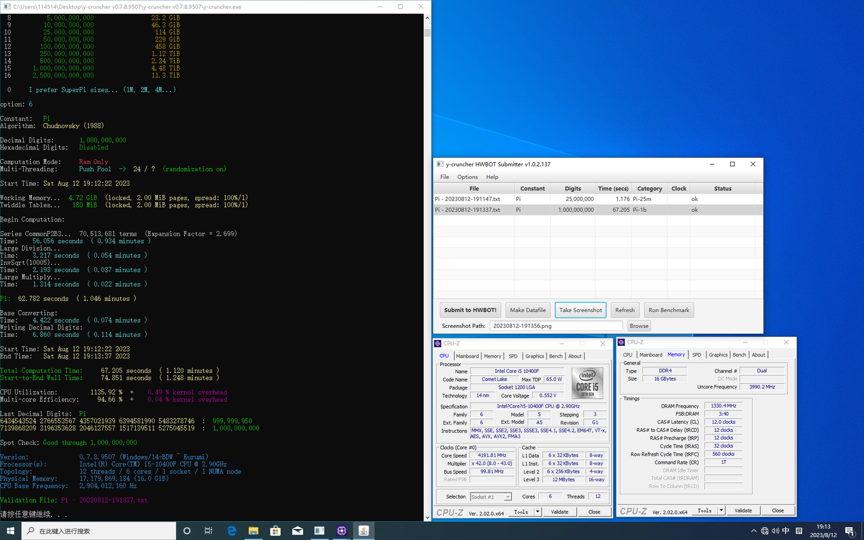Click the Run Benchmark button
Image resolution: width=864 pixels, height=540 pixels.
(668, 310)
